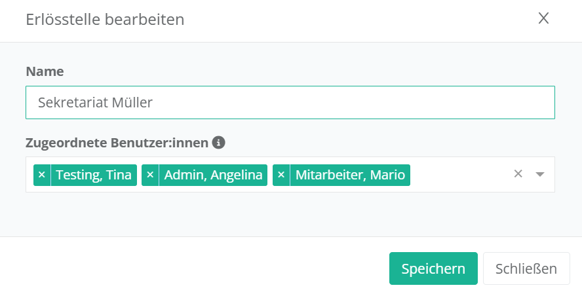Remove the Mitarbeiter, Mario user tag
Viewport: 582px width, 294px height.
(281, 175)
